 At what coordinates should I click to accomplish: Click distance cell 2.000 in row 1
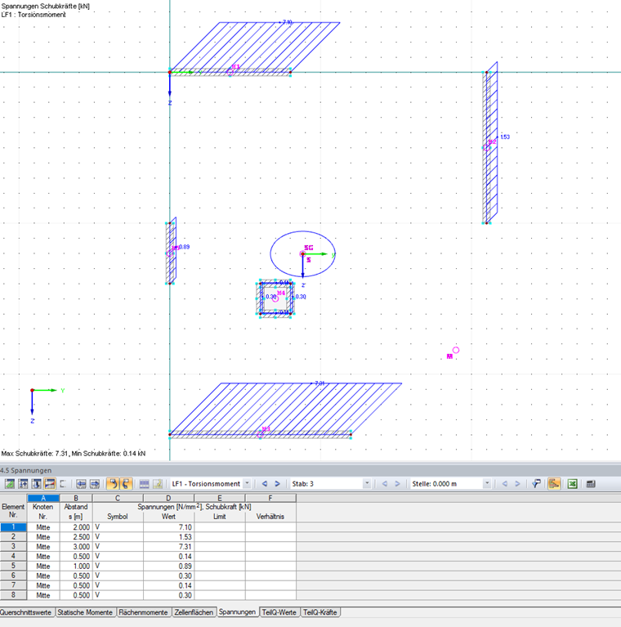point(76,527)
